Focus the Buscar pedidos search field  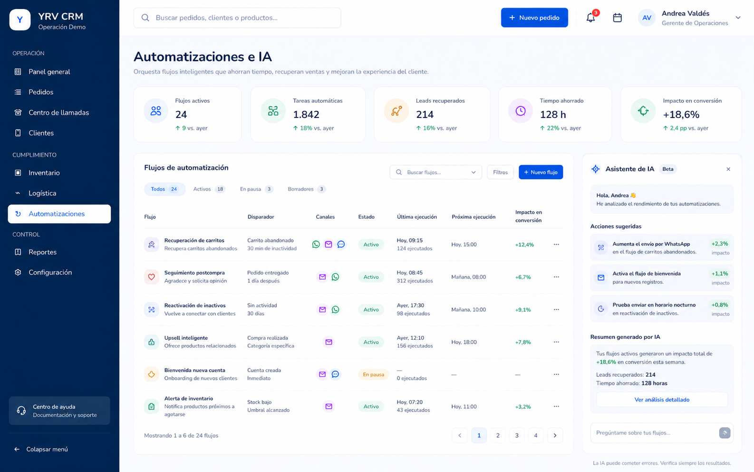pos(237,18)
